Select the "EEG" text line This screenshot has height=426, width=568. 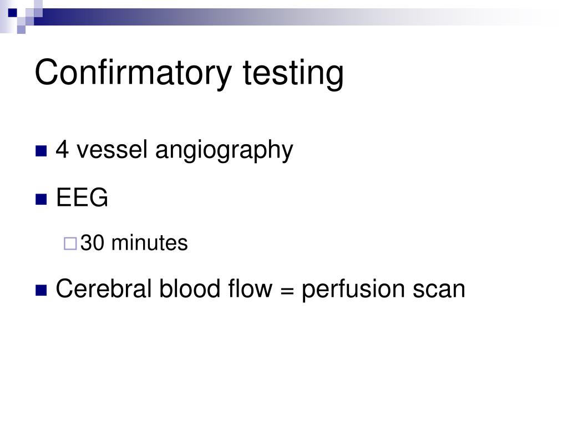click(x=82, y=197)
